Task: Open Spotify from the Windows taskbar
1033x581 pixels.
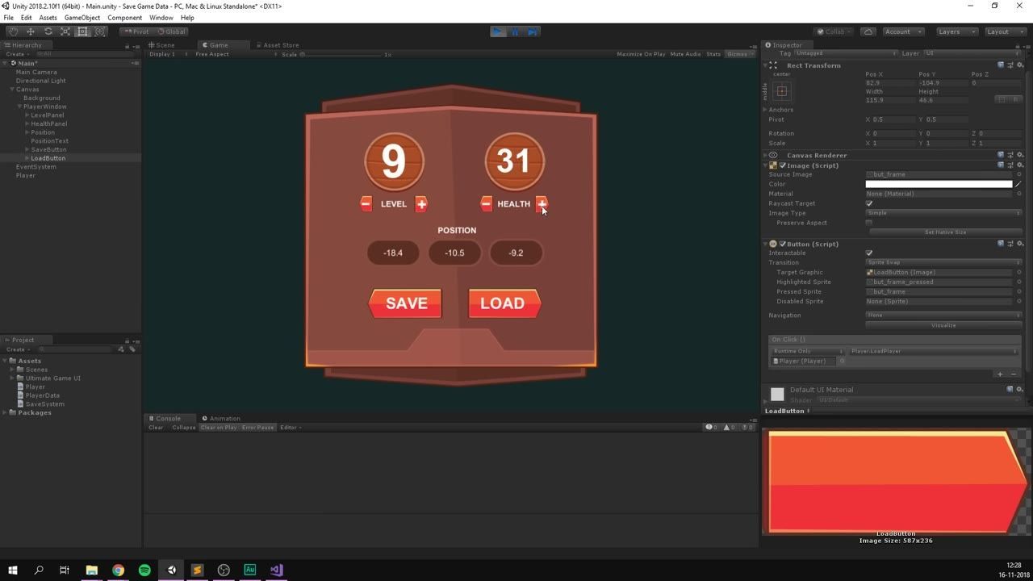Action: (x=144, y=570)
